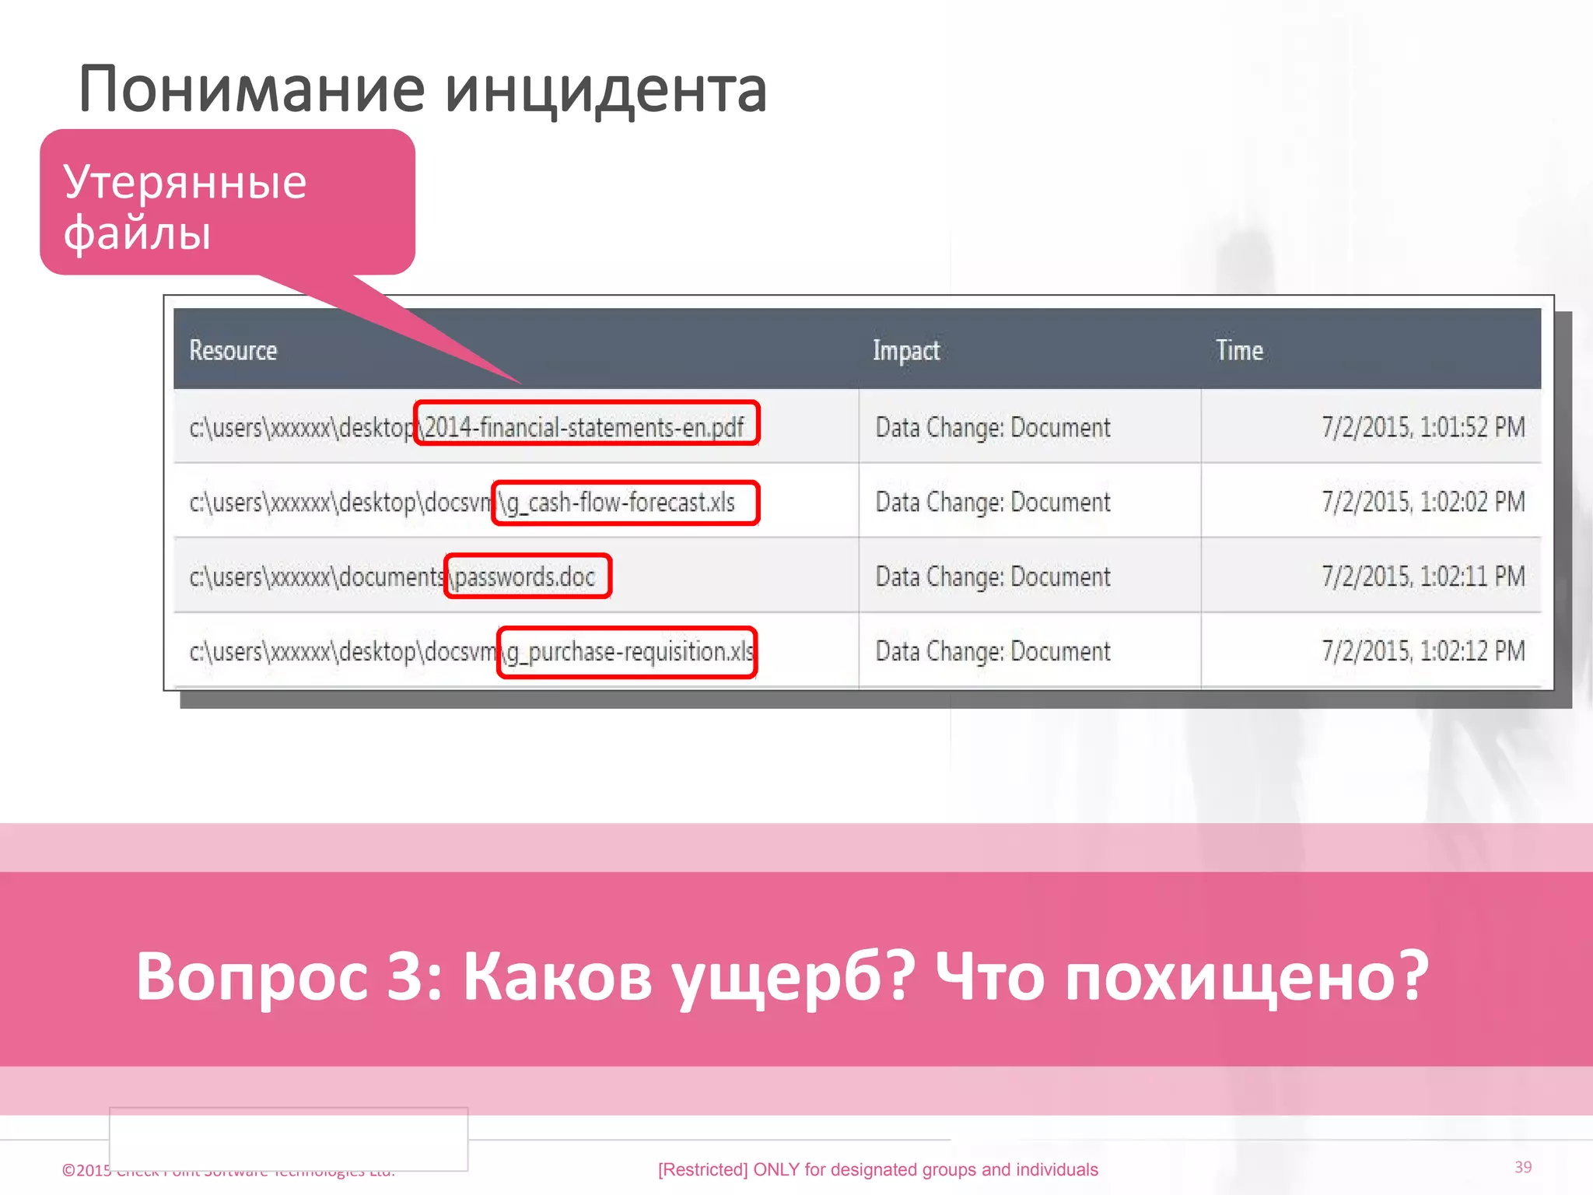This screenshot has width=1593, height=1195.
Task: Click the Restricted footer notice
Action: point(878,1169)
